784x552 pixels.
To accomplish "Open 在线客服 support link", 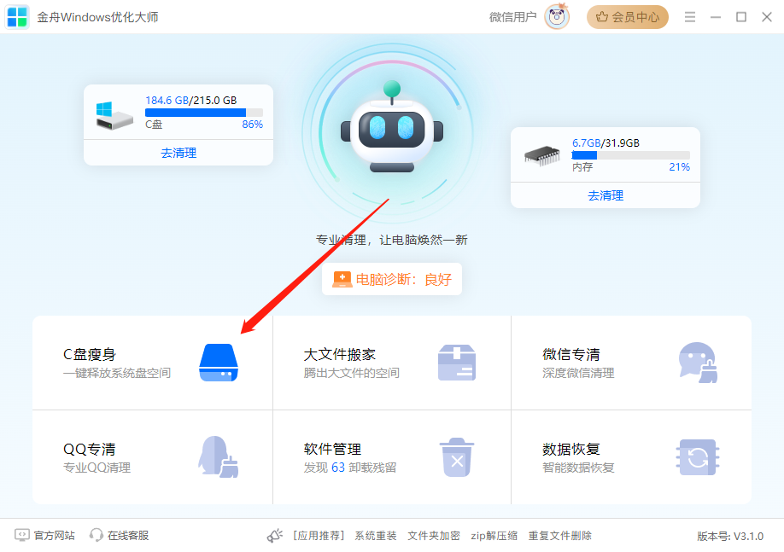I will pyautogui.click(x=128, y=536).
